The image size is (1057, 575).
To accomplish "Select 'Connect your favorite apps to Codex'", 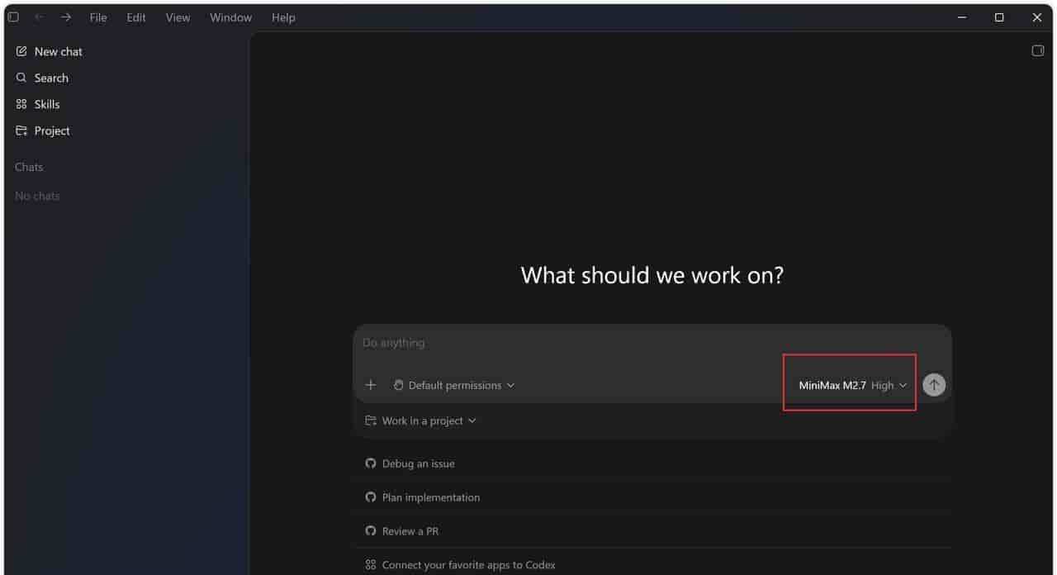I will click(x=652, y=565).
